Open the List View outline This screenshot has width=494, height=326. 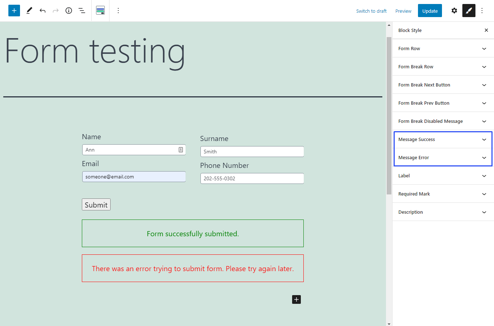click(81, 11)
